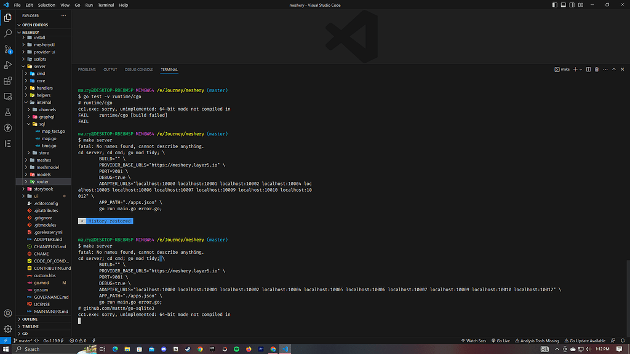Open the lightning bolt activity bar view

[7, 128]
